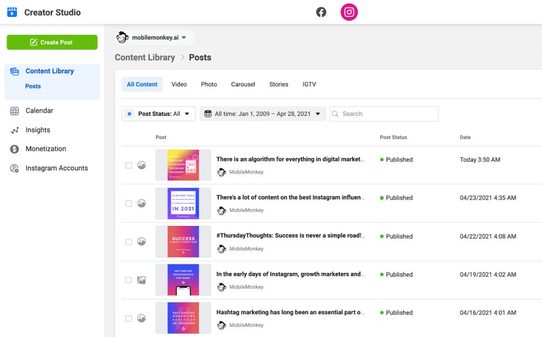The image size is (542, 337).
Task: Tick checkbox for algorithm digital marketing post
Action: 129,165
